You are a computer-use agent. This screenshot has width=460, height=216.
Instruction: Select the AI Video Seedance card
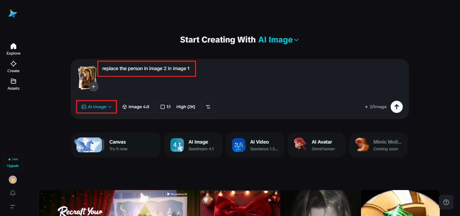click(255, 145)
